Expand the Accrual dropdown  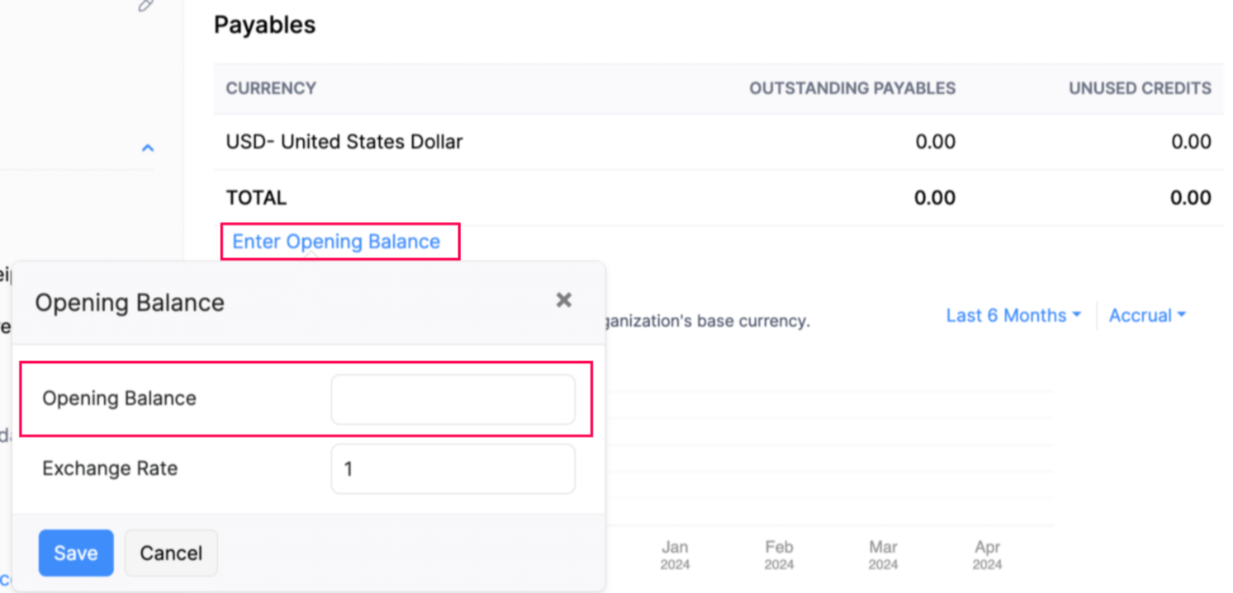[1147, 315]
